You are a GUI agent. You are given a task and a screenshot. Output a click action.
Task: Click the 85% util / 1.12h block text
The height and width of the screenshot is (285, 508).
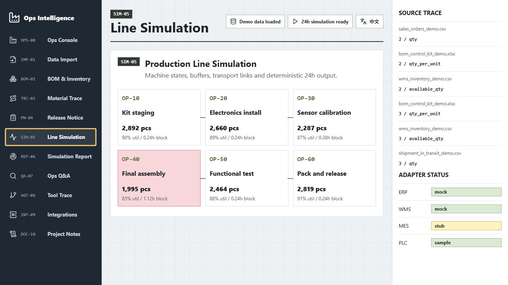(145, 199)
